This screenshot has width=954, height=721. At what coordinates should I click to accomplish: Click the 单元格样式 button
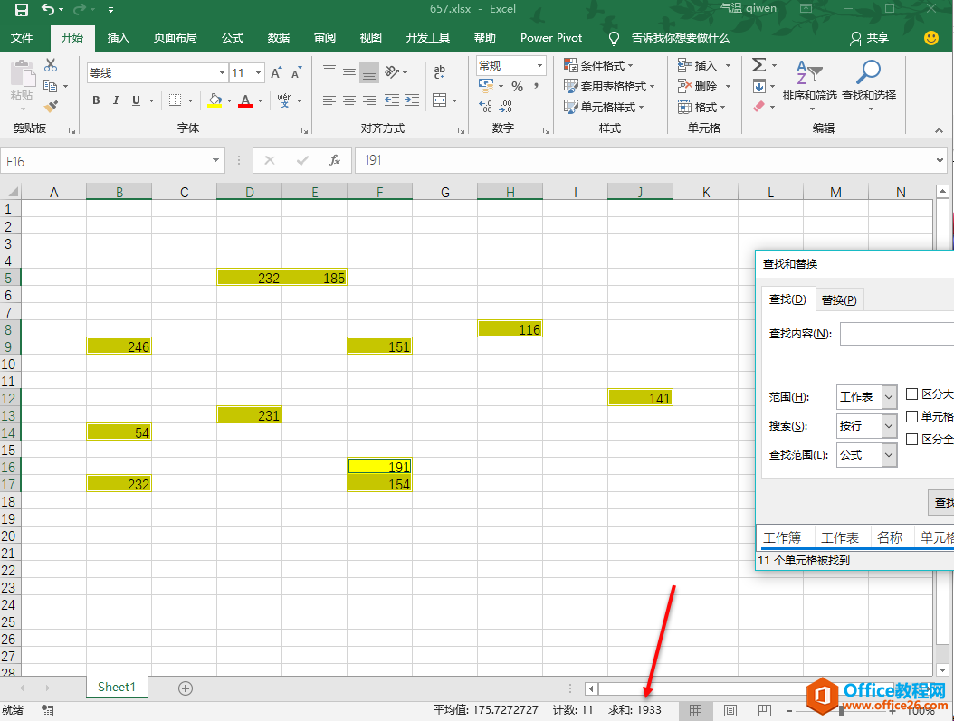(604, 107)
